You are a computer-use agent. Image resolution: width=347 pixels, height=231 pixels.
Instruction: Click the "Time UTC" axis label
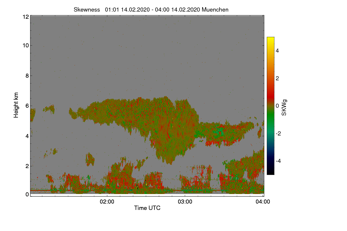[147, 208]
